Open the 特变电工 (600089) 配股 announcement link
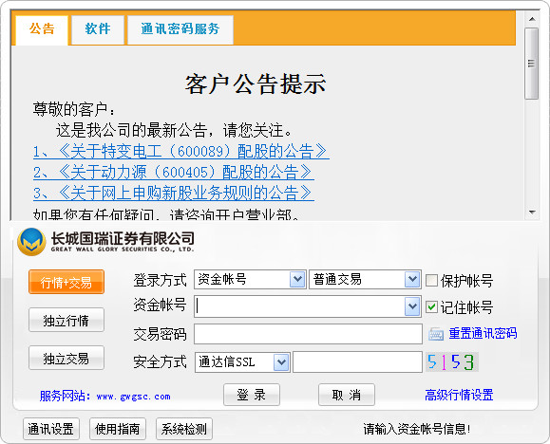Viewport: 550px width, 444px height. (x=181, y=151)
